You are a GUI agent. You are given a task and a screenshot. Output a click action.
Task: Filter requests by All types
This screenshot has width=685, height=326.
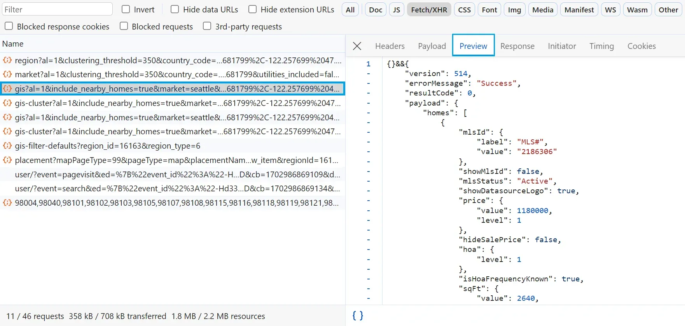tap(350, 10)
